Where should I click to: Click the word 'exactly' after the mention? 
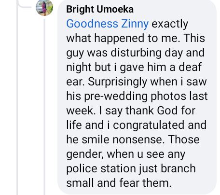(170, 24)
